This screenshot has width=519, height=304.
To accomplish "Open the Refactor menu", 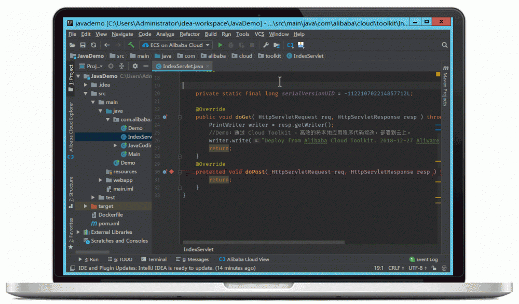I will click(189, 34).
